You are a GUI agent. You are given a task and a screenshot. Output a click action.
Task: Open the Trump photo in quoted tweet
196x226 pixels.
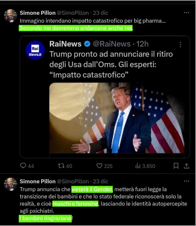click(x=117, y=118)
